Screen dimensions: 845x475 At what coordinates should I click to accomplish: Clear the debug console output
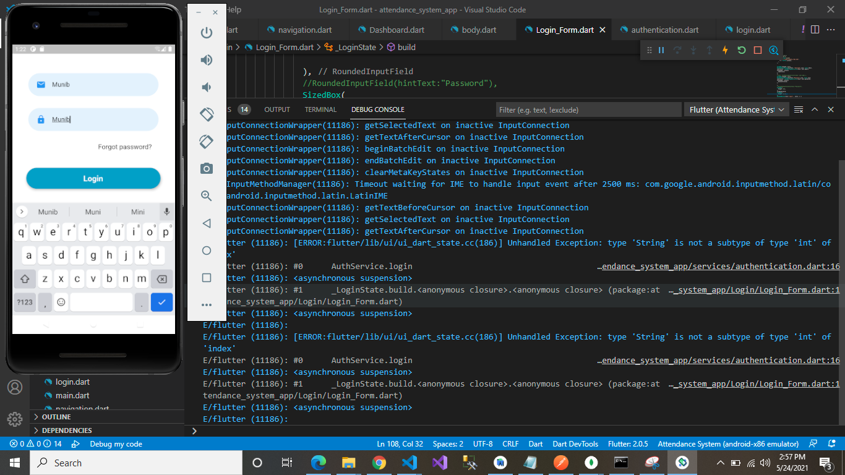pyautogui.click(x=799, y=109)
